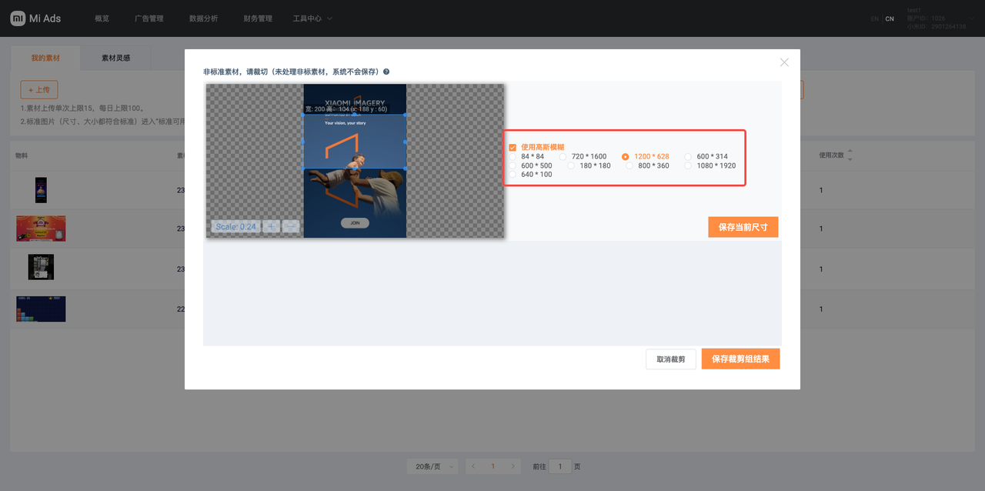Sort by 使用次数 column arrows
The height and width of the screenshot is (491, 985).
(850, 155)
